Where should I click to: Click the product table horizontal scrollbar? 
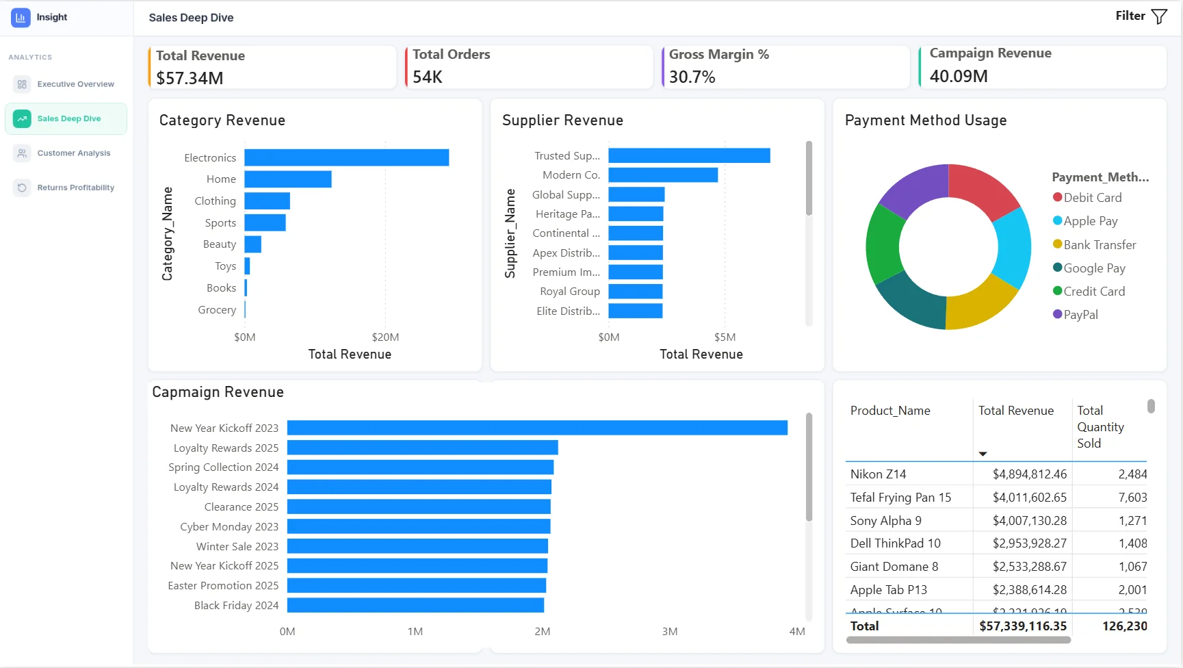pos(958,640)
